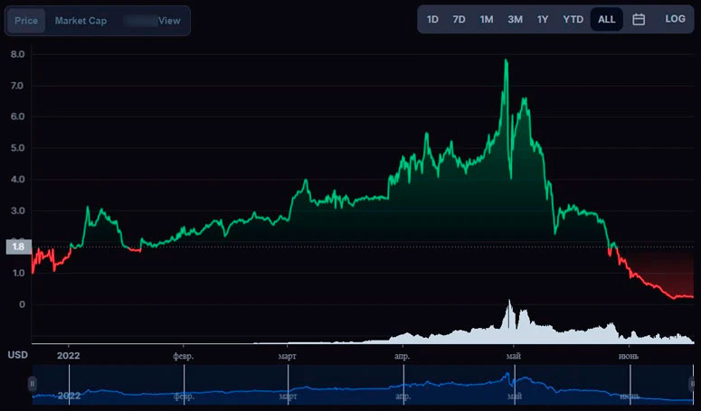Click the USD currency label
The image size is (701, 411).
(x=18, y=355)
